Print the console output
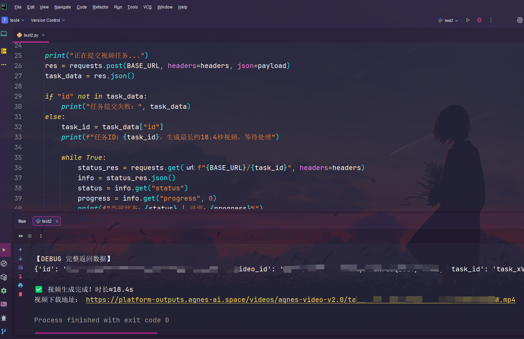Screen dimensions: 524x339 point(20,285)
